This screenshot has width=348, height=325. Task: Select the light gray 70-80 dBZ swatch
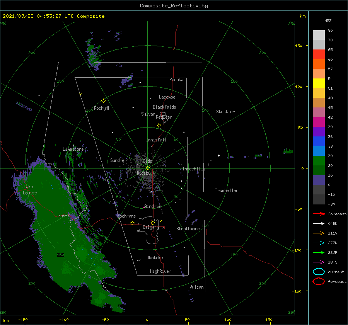click(x=319, y=35)
